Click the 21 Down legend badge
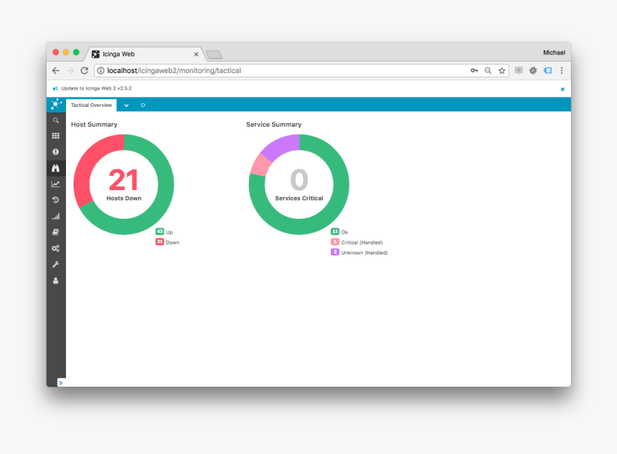This screenshot has width=617, height=454. pos(159,242)
